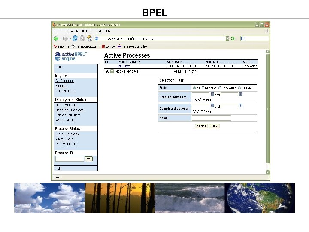
Task: Open the red ESPN.com bookmark
Action: click(109, 46)
